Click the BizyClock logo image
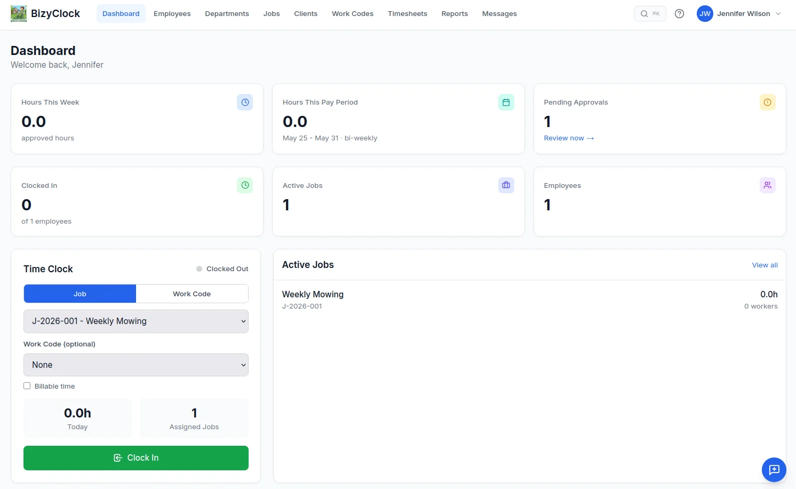Screen dimensions: 796x489 pyautogui.click(x=19, y=13)
